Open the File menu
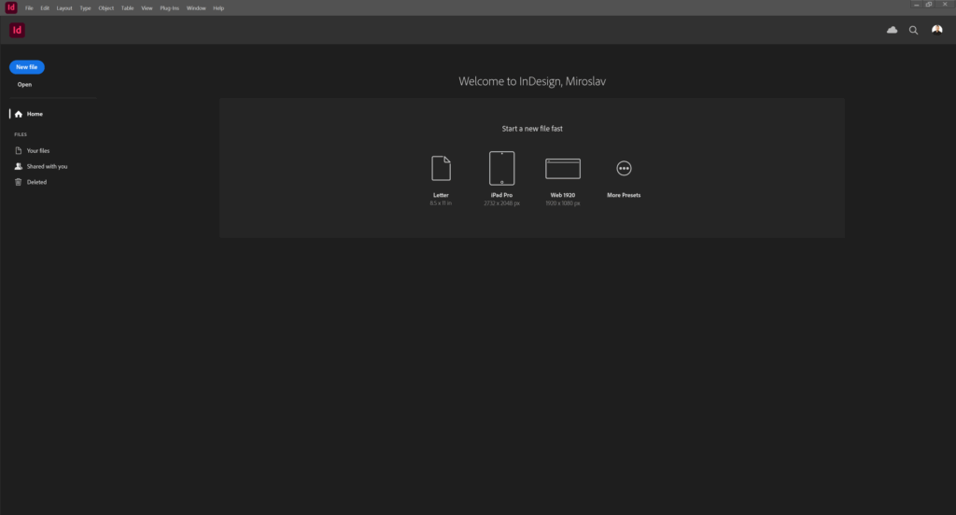 click(29, 7)
